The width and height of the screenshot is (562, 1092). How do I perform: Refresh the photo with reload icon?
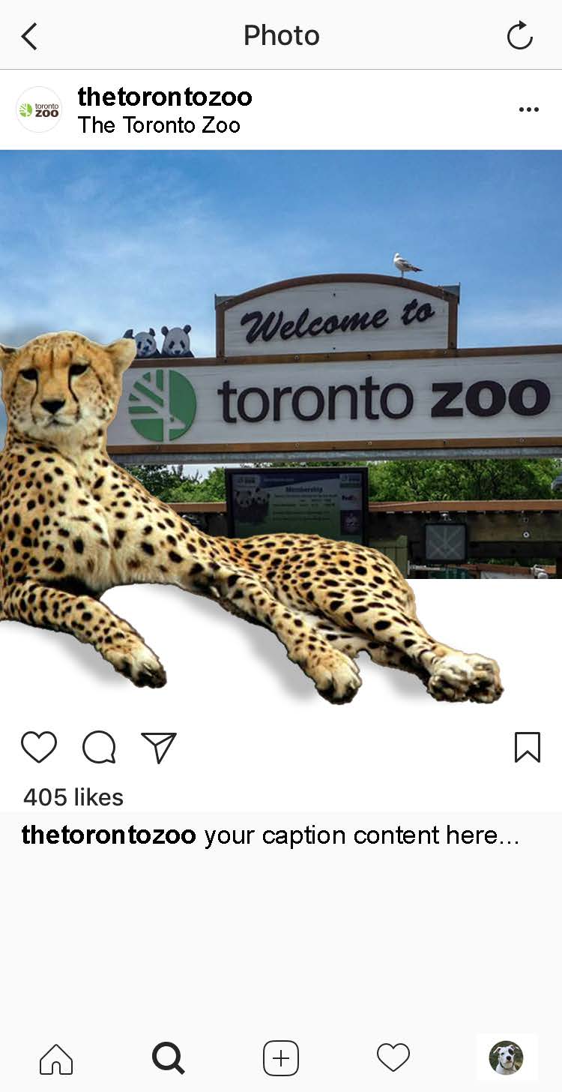click(x=519, y=35)
